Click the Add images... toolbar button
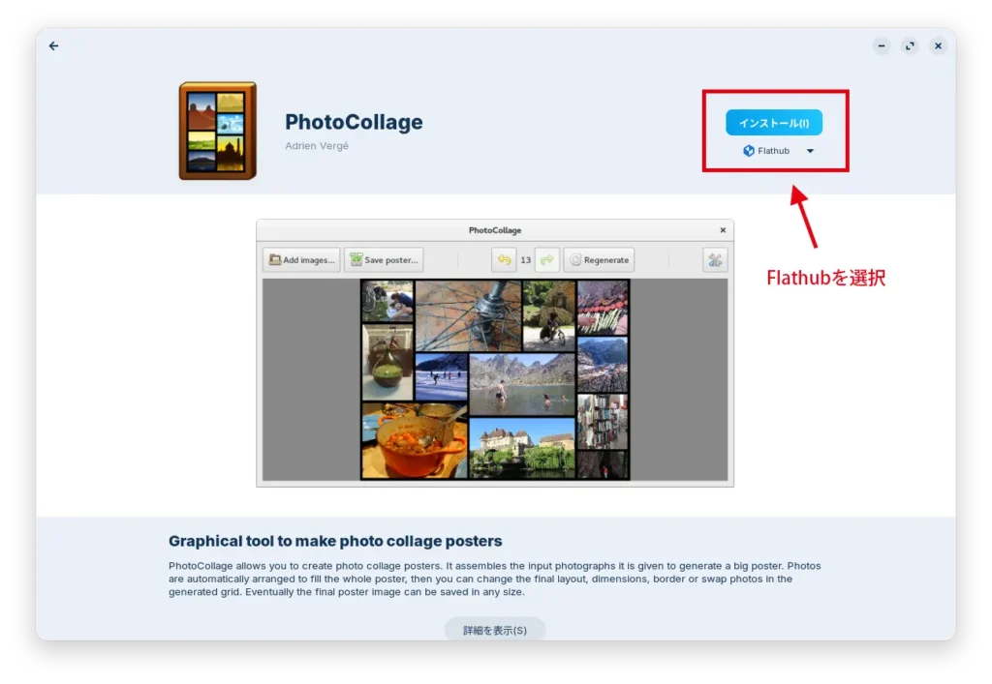992x684 pixels. point(300,259)
